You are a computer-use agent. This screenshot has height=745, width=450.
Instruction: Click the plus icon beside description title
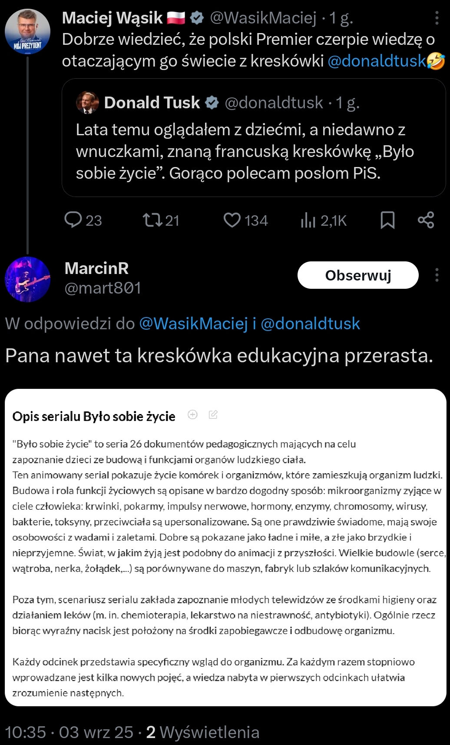192,415
